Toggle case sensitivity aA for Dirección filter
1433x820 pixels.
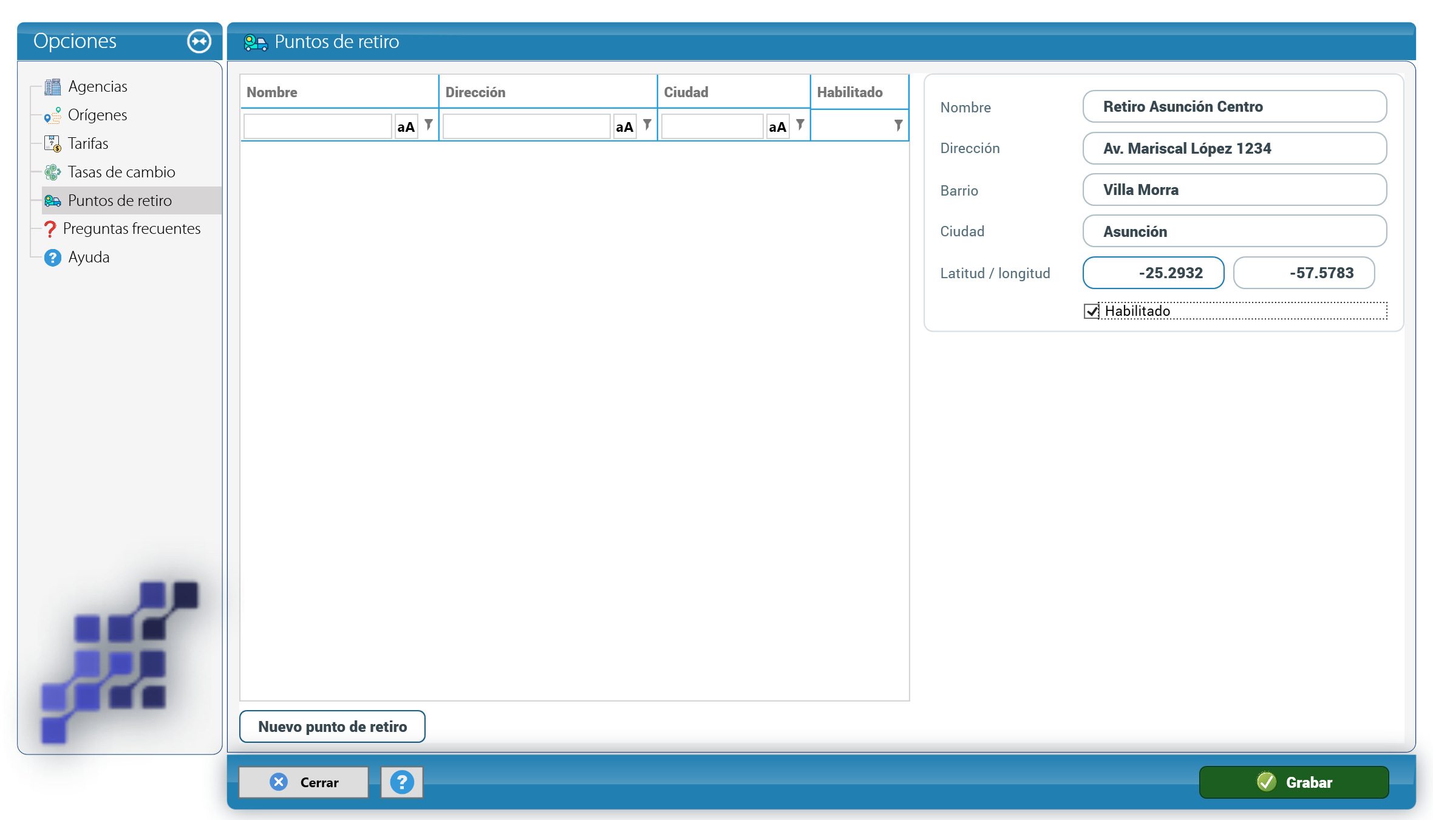625,126
